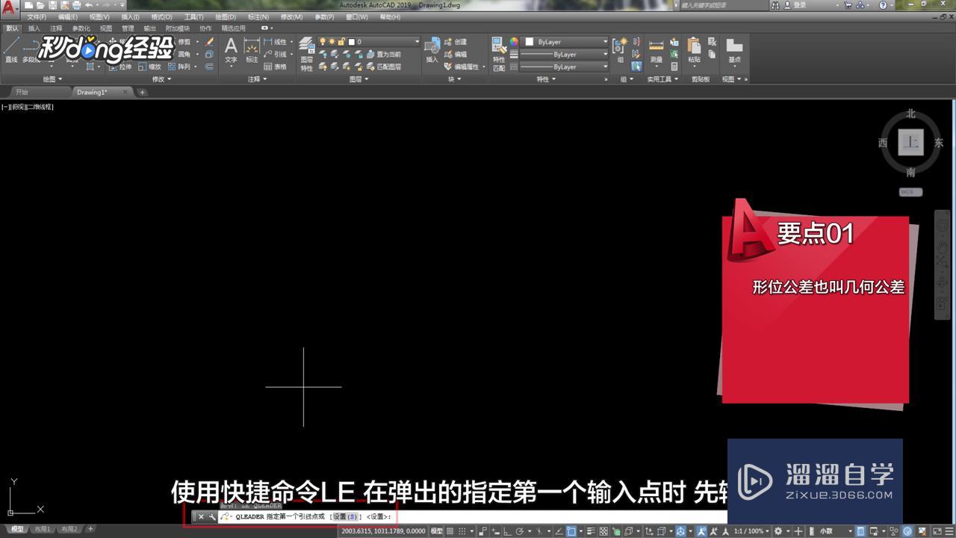Expand the Annotation (注释) panel
956x538 pixels.
tap(258, 78)
